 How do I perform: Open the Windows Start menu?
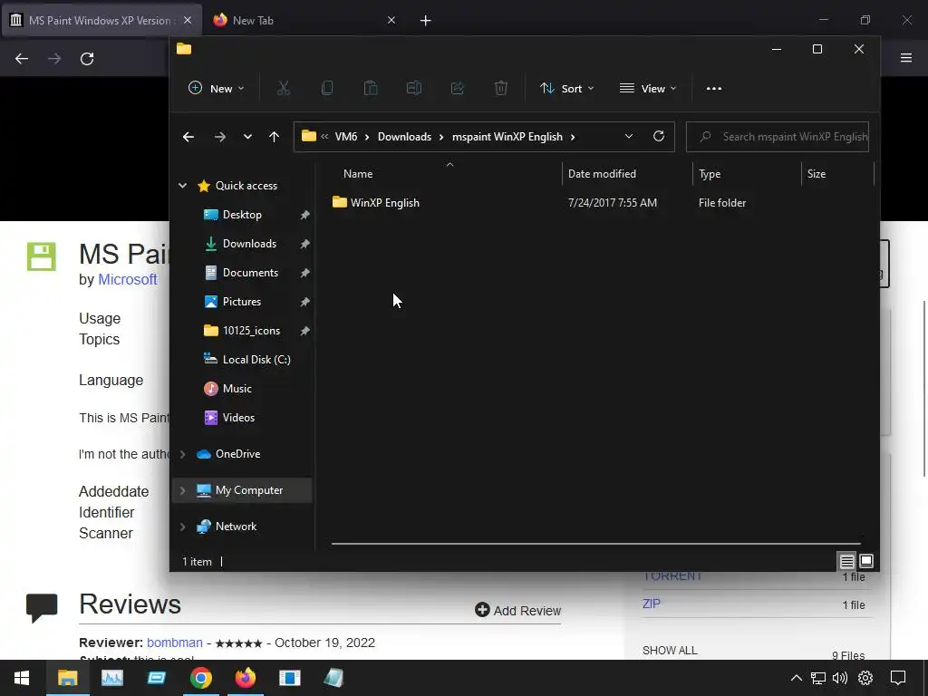tap(22, 678)
